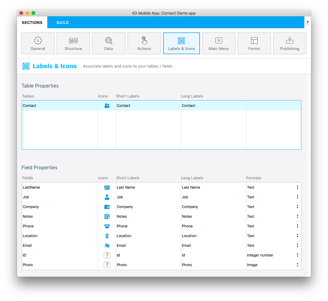Click the ID field placeholder question icon

tap(107, 255)
